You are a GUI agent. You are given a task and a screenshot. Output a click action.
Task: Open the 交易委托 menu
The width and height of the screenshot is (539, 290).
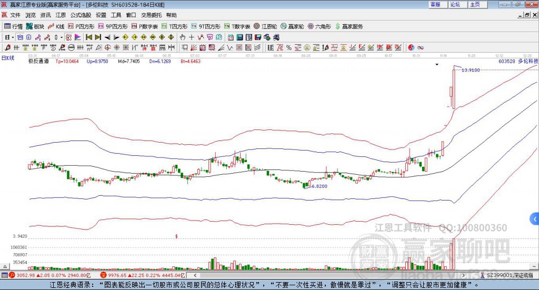[x=151, y=15]
